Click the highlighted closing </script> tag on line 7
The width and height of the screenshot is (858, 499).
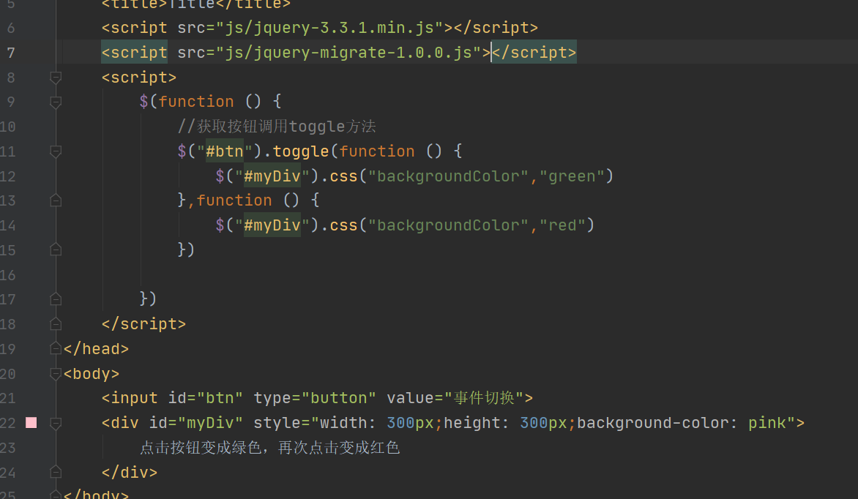[x=534, y=53]
